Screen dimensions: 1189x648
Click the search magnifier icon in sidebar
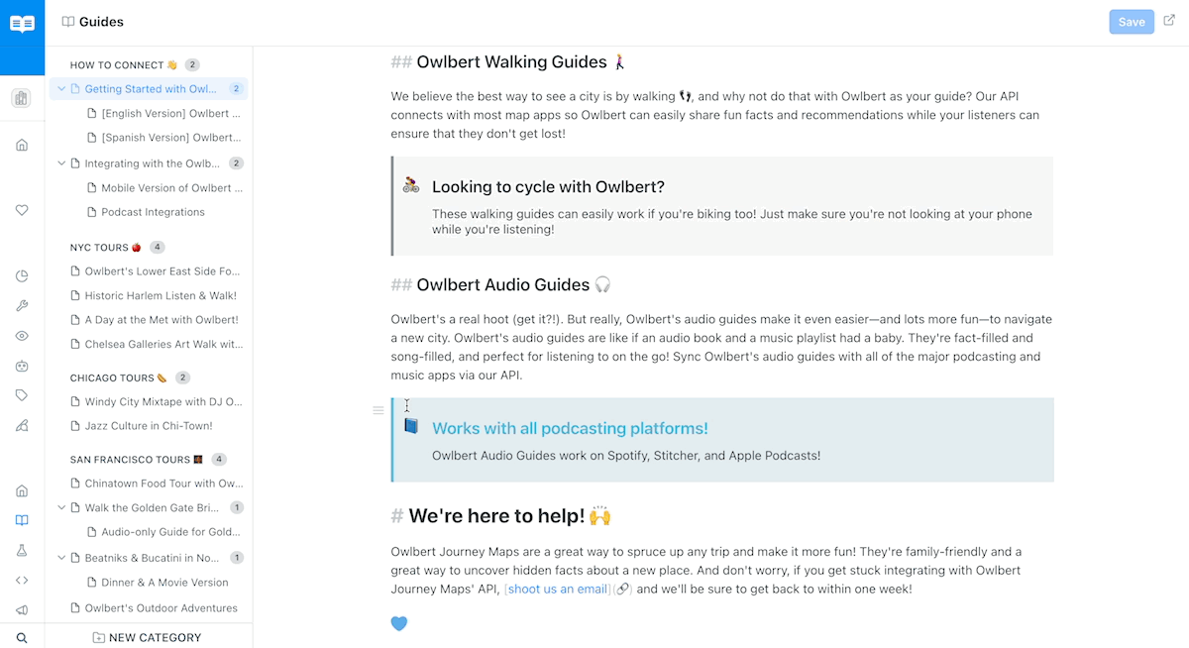coord(22,638)
